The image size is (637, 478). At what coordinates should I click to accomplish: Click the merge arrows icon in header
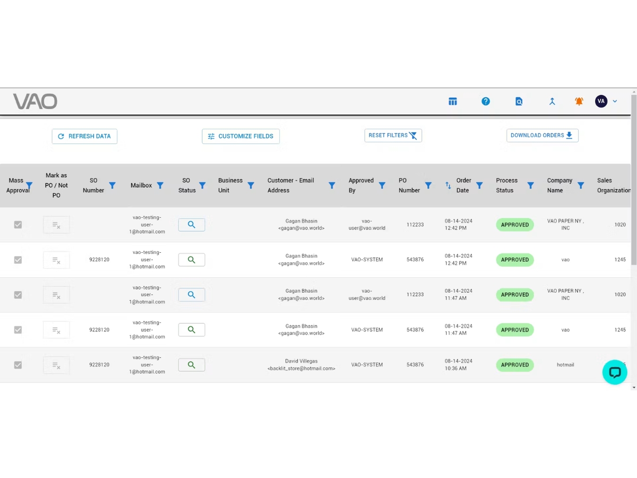click(x=552, y=101)
